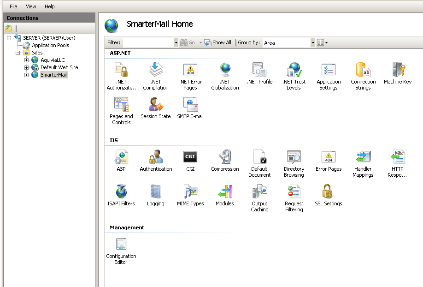
Task: Collapse the Sites tree node
Action: click(18, 53)
